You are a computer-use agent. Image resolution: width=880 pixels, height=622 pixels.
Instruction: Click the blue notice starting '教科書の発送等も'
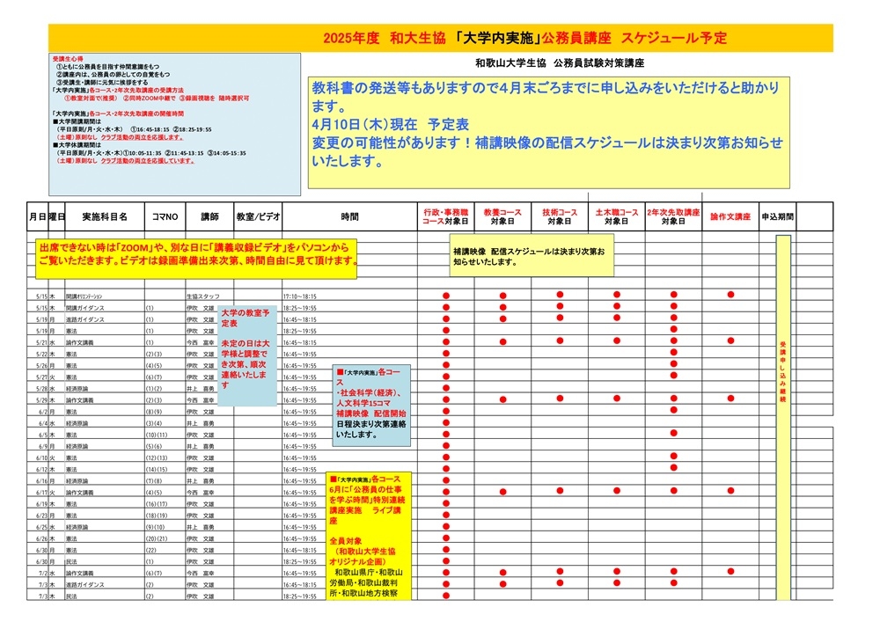[548, 132]
